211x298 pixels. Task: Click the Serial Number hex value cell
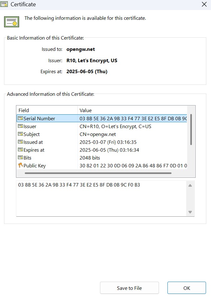pyautogui.click(x=133, y=118)
